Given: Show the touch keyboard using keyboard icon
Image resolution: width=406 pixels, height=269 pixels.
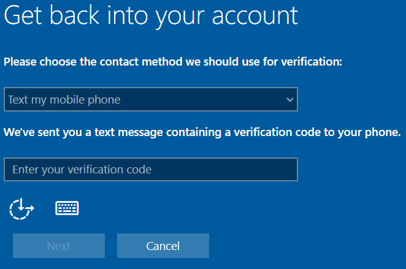Looking at the screenshot, I should click(67, 208).
